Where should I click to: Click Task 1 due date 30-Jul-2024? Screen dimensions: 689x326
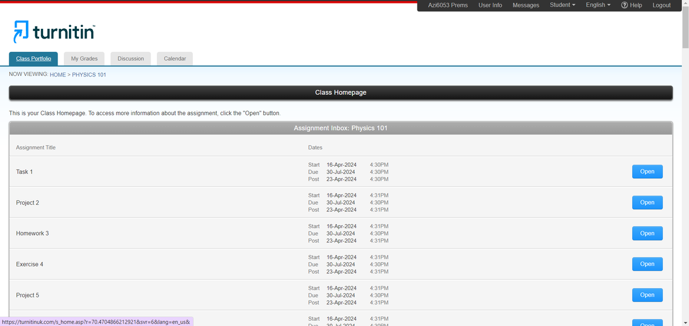340,172
